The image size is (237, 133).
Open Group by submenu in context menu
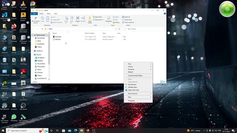[x=138, y=69]
